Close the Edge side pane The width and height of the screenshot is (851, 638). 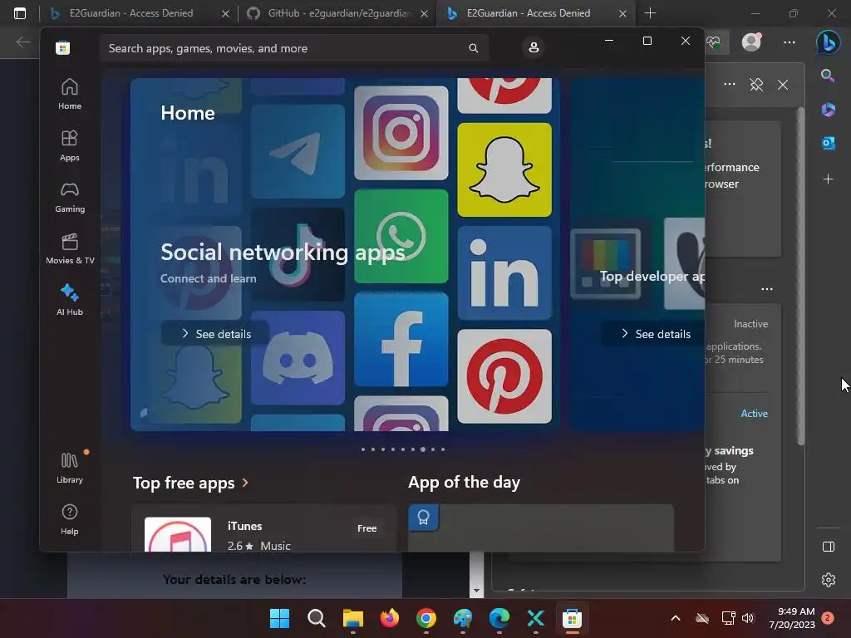(783, 85)
